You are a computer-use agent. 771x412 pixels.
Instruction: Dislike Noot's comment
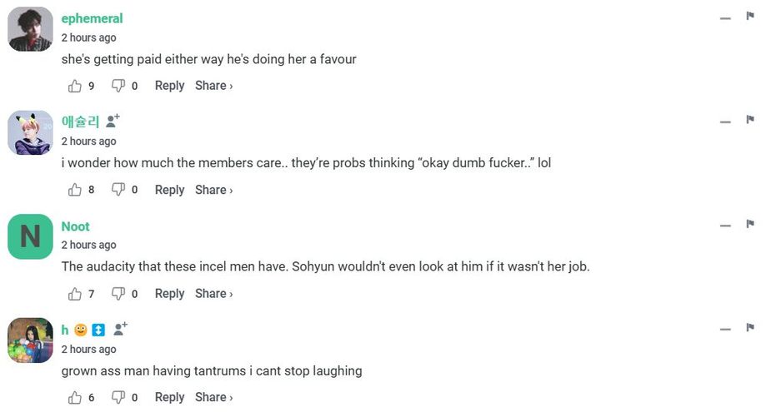118,294
